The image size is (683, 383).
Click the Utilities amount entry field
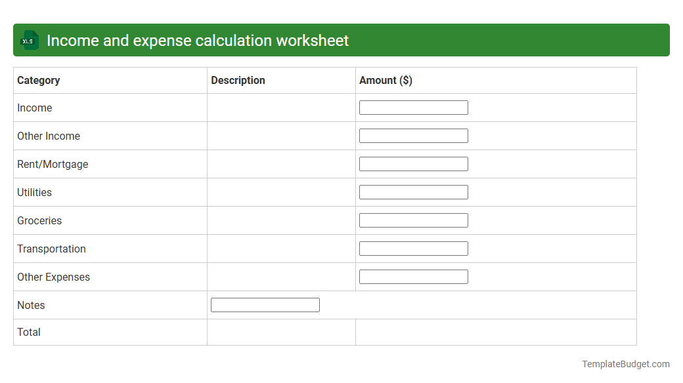click(x=413, y=191)
